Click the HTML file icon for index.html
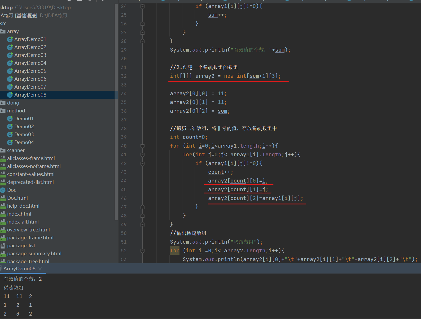 (x=3, y=214)
